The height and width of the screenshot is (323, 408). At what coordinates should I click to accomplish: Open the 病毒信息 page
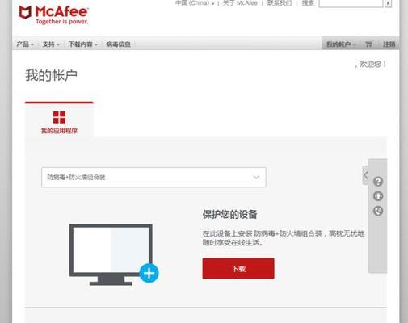[118, 44]
